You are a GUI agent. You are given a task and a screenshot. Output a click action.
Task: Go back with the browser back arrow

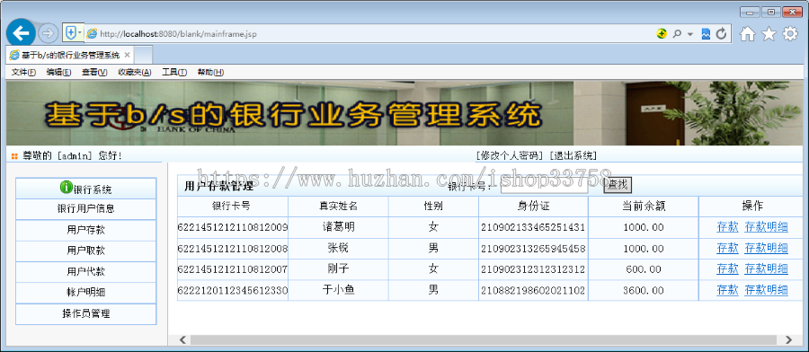click(21, 33)
